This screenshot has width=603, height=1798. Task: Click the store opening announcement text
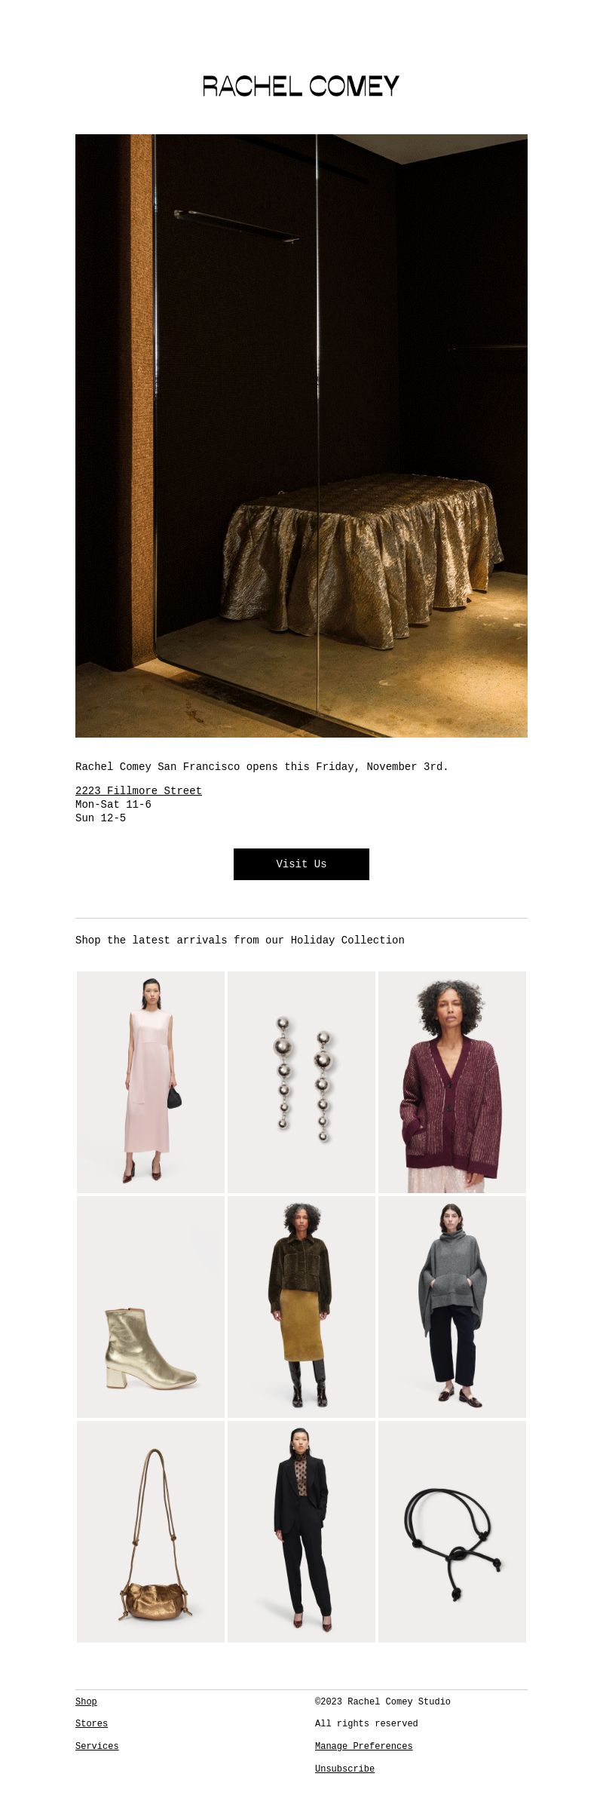[262, 767]
